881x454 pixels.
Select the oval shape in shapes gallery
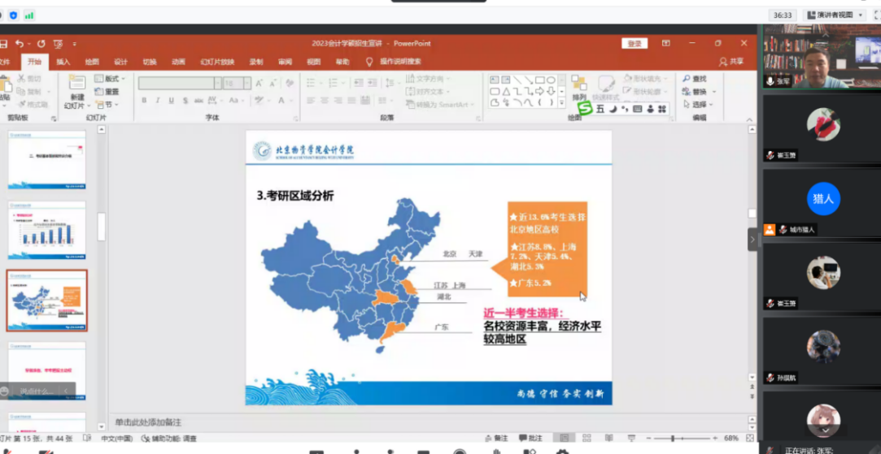point(551,80)
